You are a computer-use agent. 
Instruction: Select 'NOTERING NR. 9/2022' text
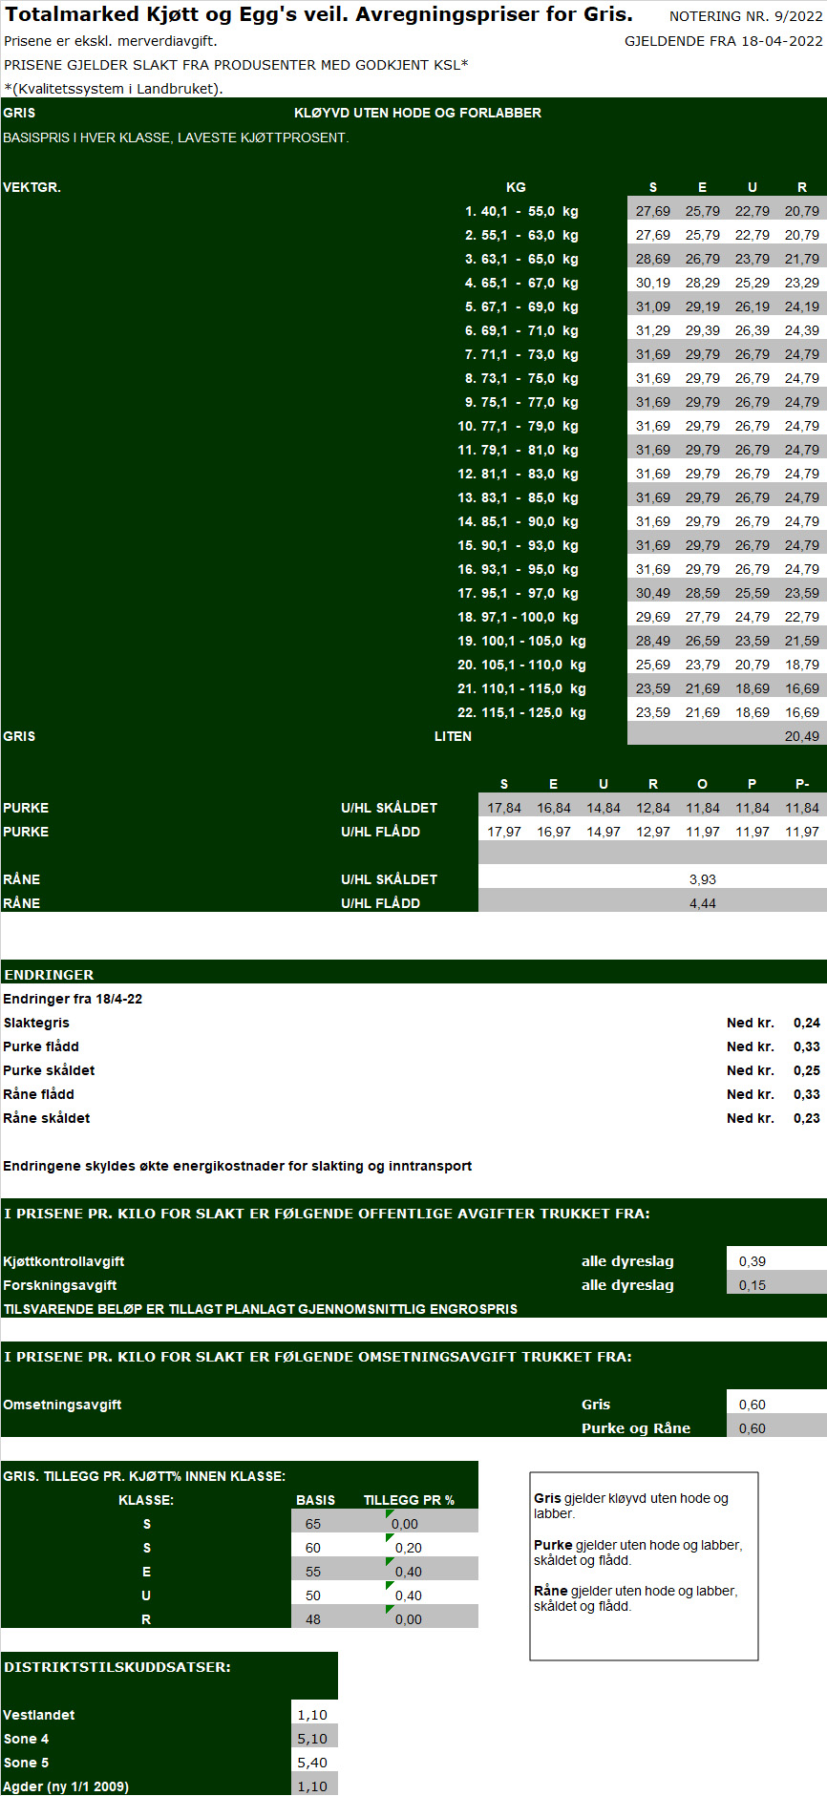[746, 16]
